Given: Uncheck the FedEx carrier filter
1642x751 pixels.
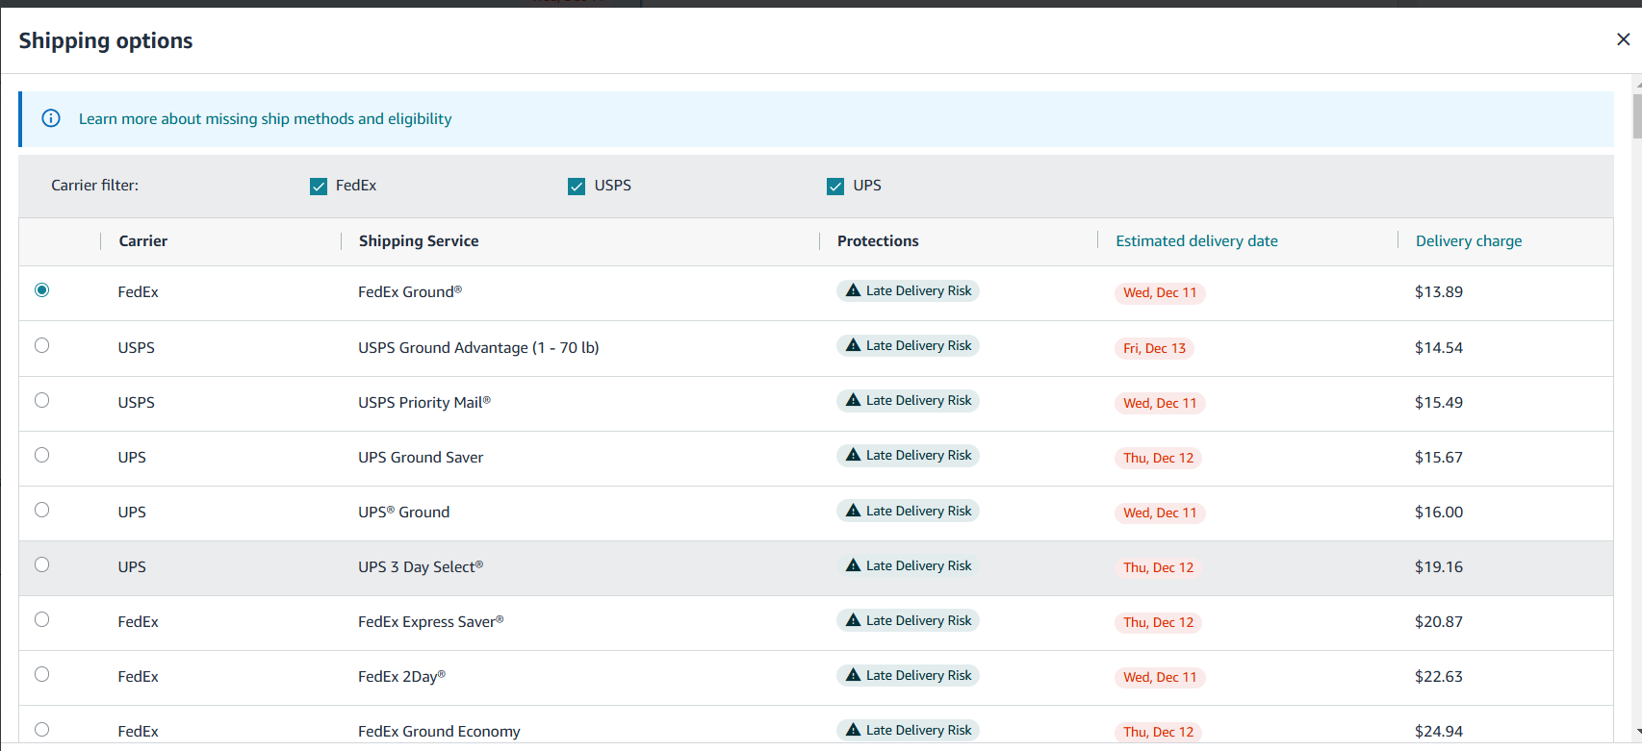Looking at the screenshot, I should [x=319, y=187].
